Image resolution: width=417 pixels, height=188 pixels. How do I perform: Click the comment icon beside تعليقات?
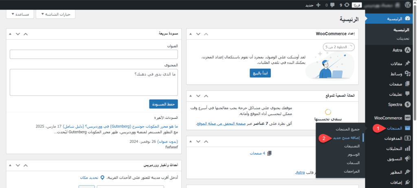coord(407,94)
